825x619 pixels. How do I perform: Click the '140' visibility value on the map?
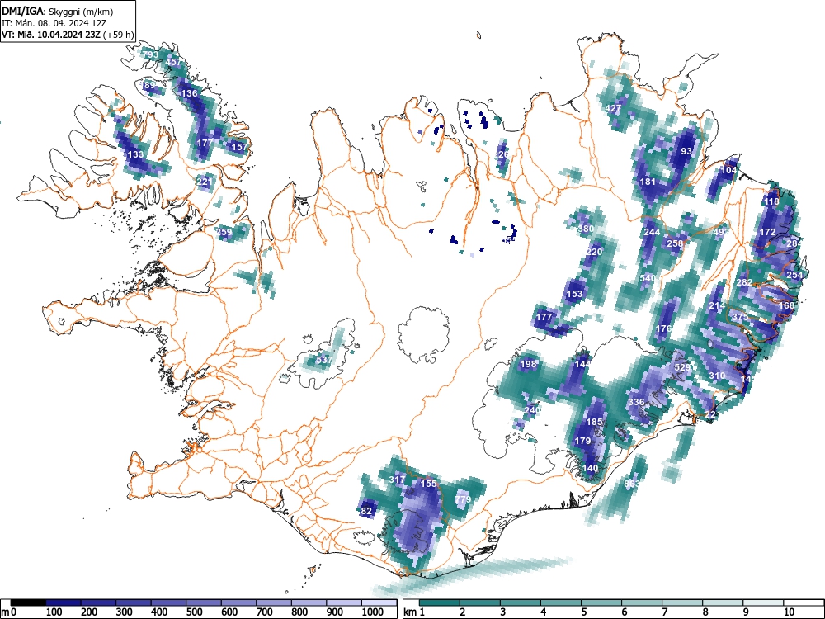[x=591, y=468]
